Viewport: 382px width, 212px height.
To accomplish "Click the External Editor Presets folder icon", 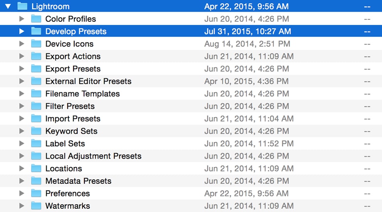I will click(x=36, y=81).
